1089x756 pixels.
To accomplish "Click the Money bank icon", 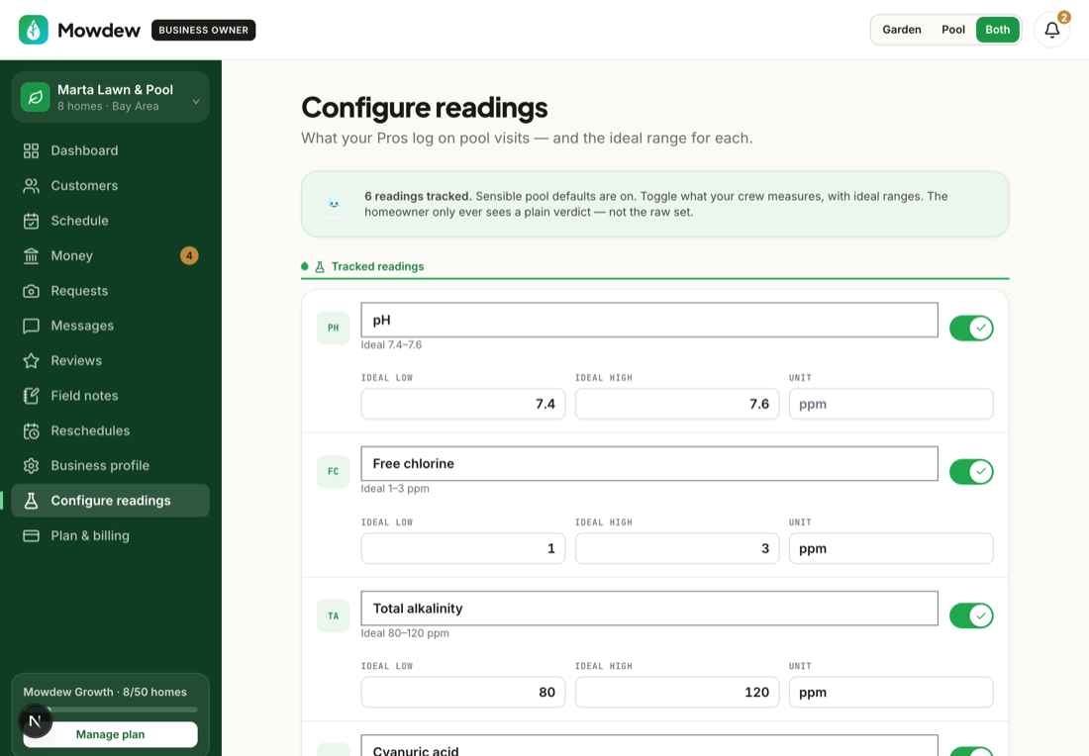I will coord(32,255).
